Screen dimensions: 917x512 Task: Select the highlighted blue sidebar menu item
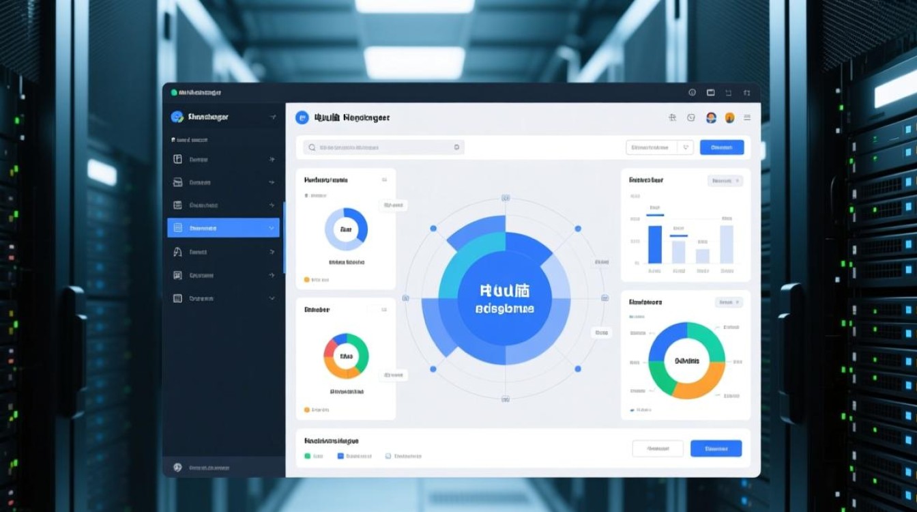pos(223,228)
